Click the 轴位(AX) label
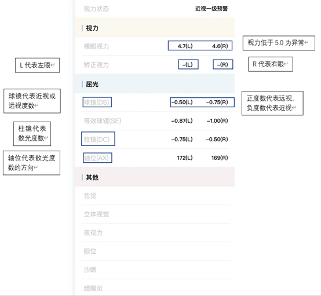The height and width of the screenshot is (296, 321). pyautogui.click(x=97, y=158)
